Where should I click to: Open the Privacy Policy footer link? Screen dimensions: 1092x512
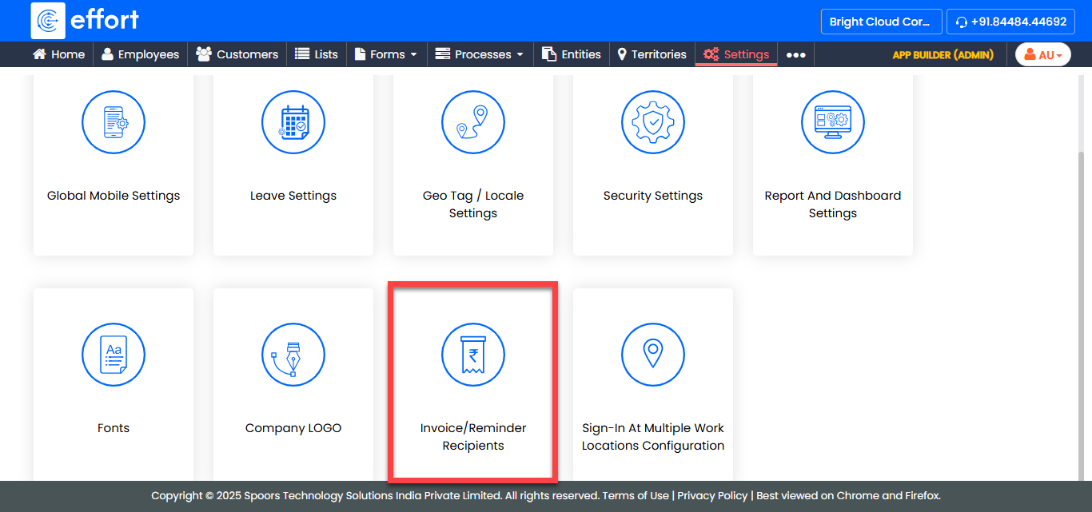(712, 495)
